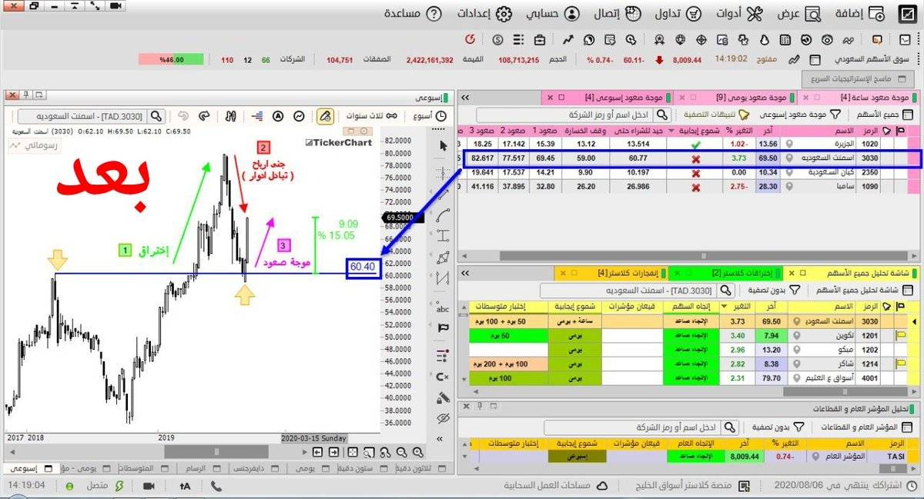This screenshot has height=499, width=924.
Task: Click the جميع الأسهم all stocks button
Action: [x=885, y=115]
